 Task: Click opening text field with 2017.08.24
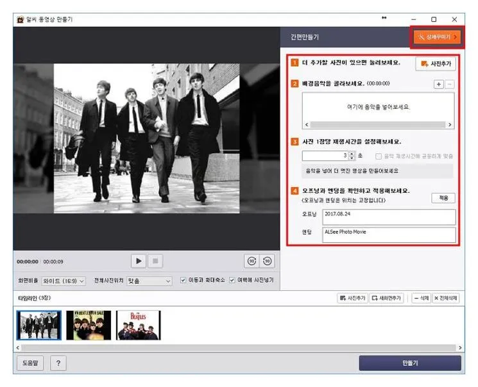point(389,217)
